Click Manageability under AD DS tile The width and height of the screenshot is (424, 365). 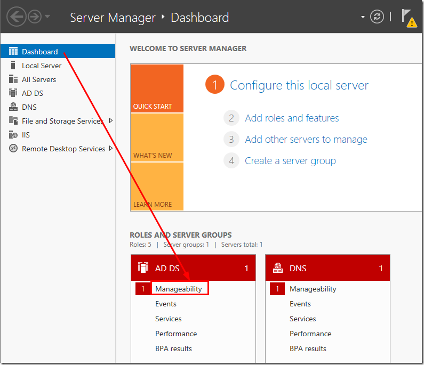click(179, 289)
